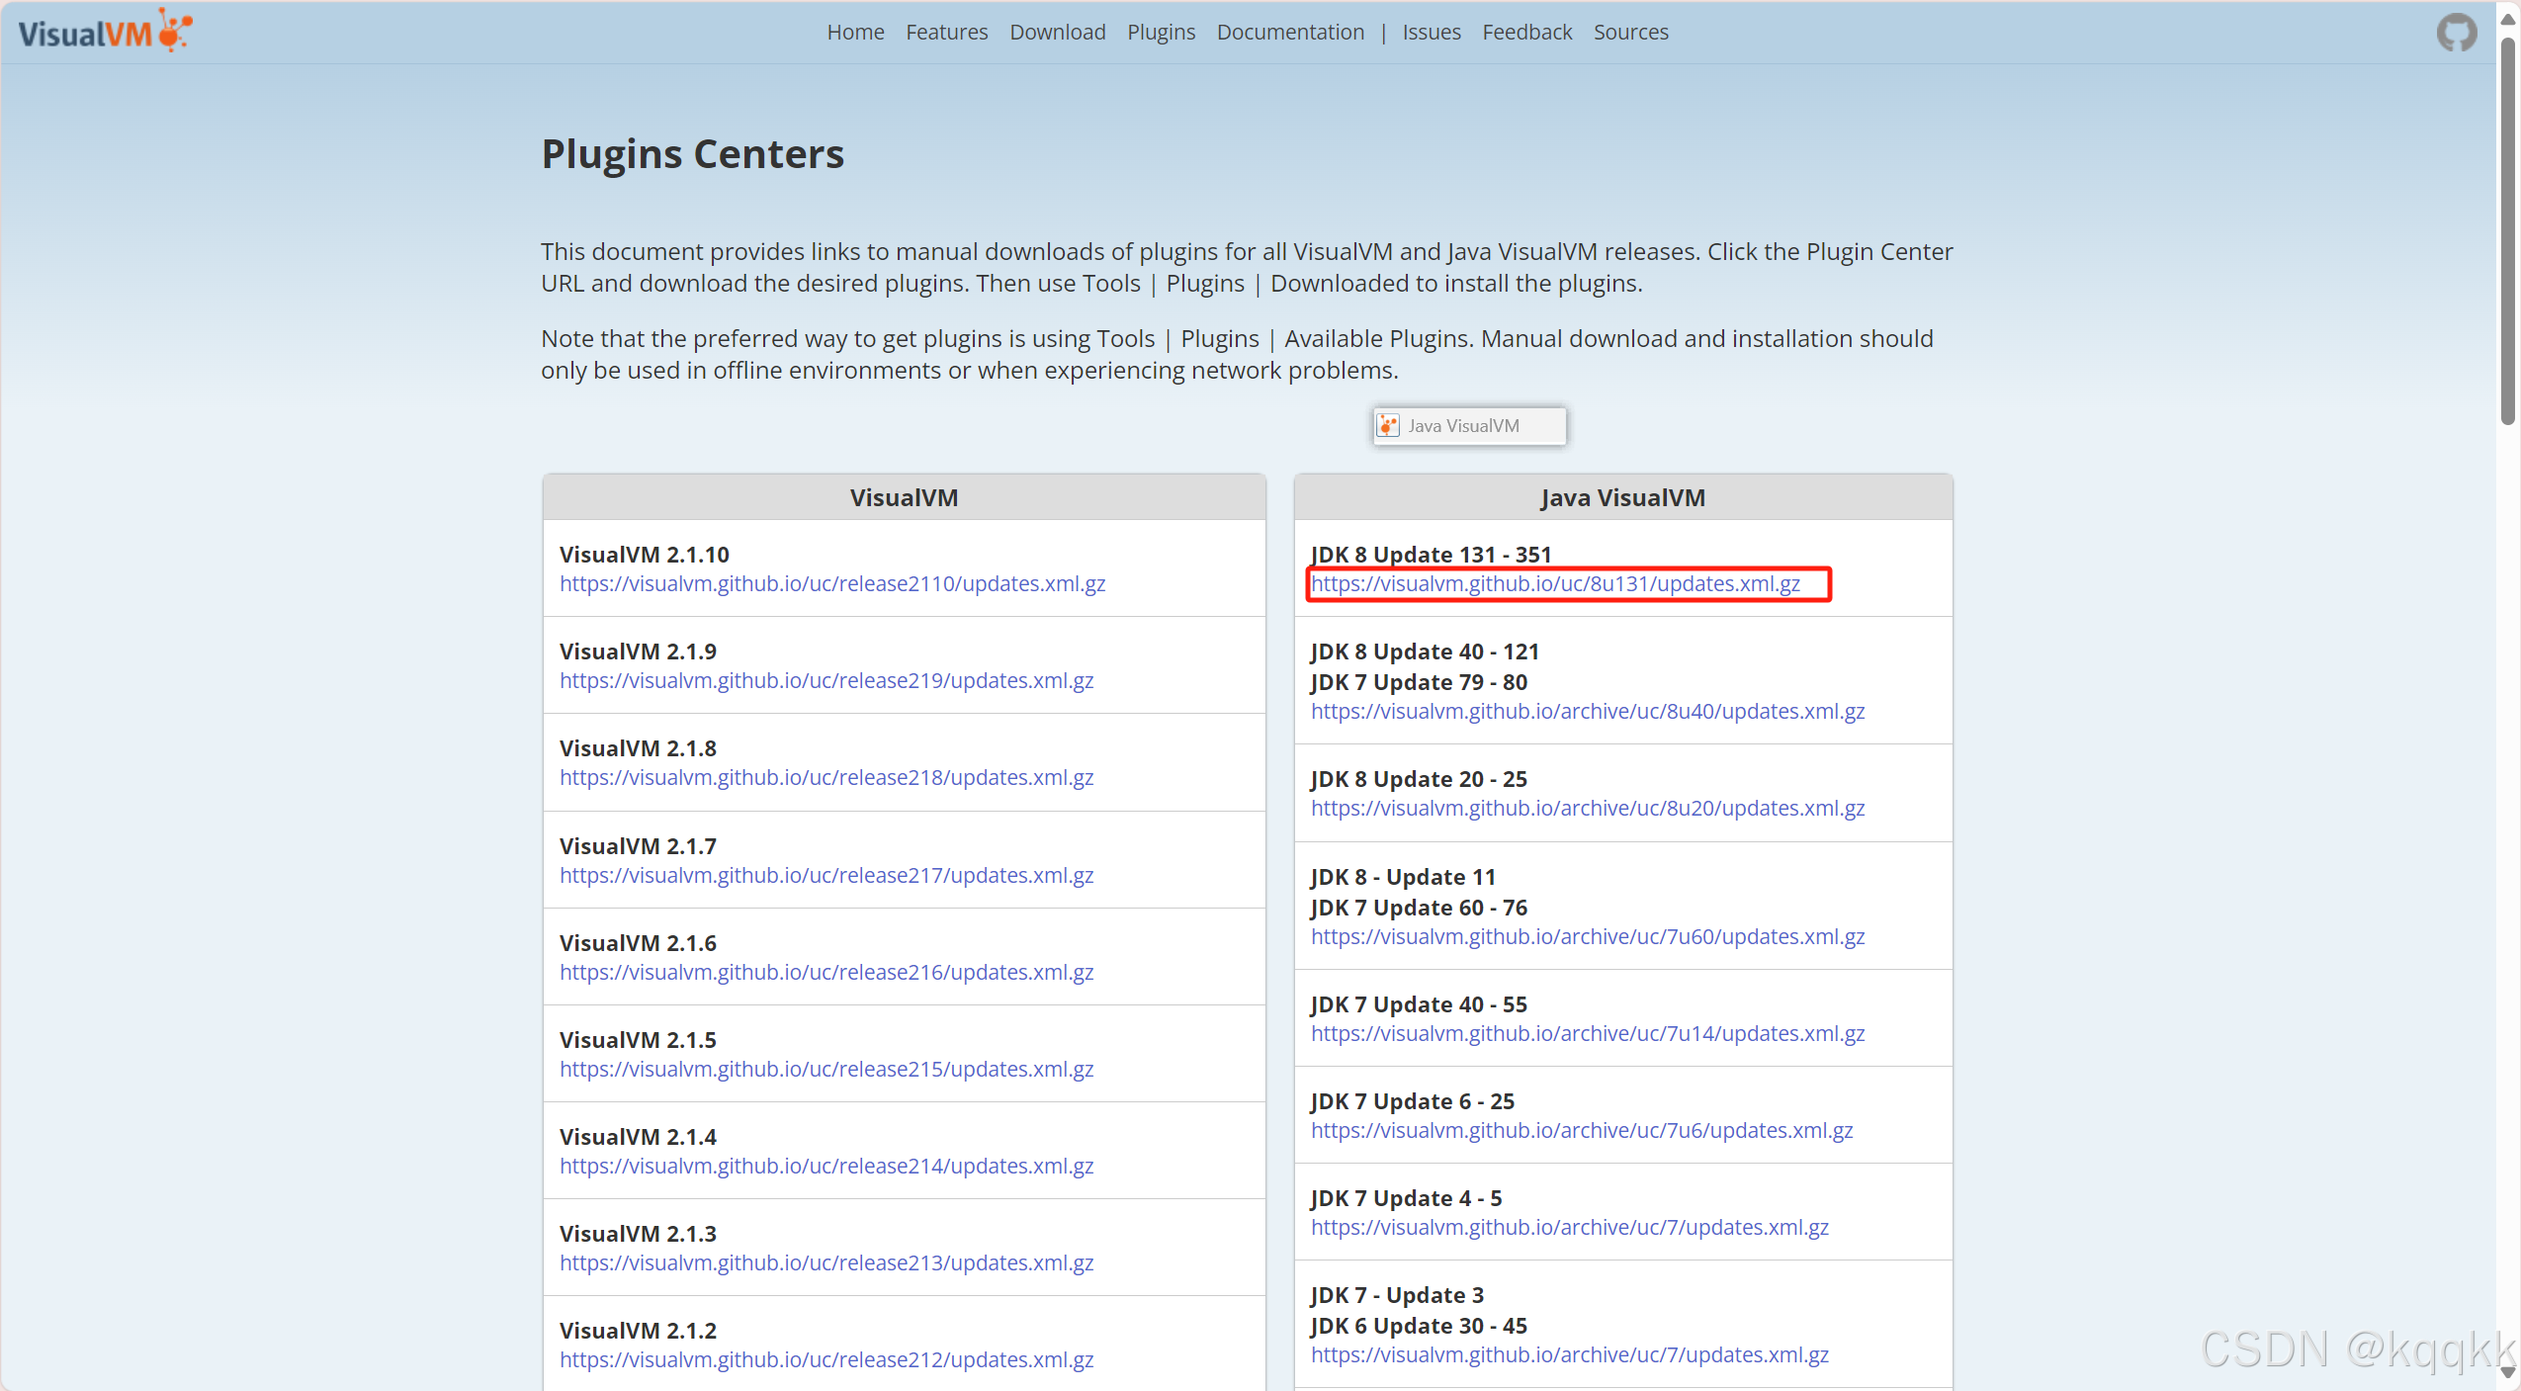Click scrollbar up arrow

tap(2507, 19)
